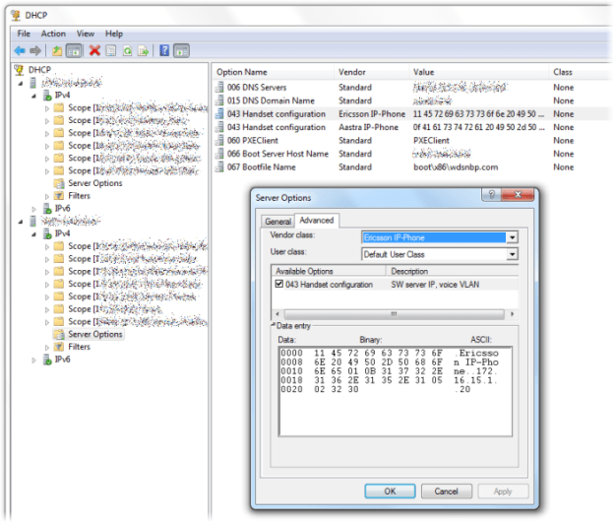Open the Help menu
The image size is (615, 525).
(114, 33)
